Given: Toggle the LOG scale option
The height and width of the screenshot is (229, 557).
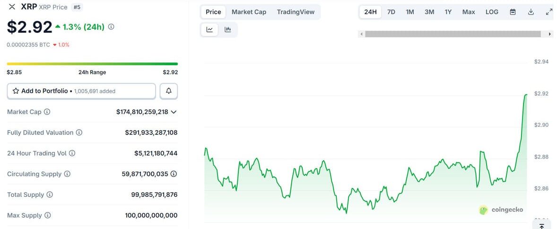Looking at the screenshot, I should click(492, 12).
